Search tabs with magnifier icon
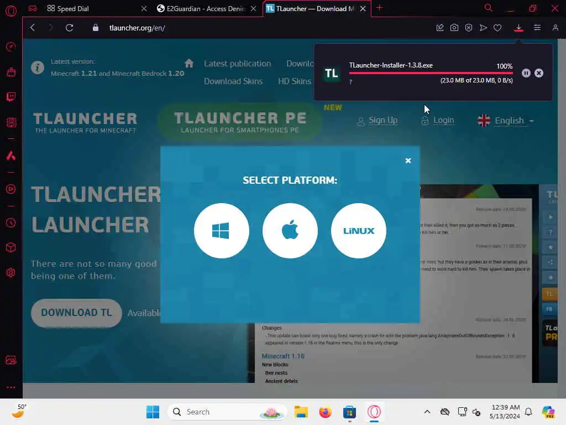The height and width of the screenshot is (425, 566). pyautogui.click(x=488, y=8)
